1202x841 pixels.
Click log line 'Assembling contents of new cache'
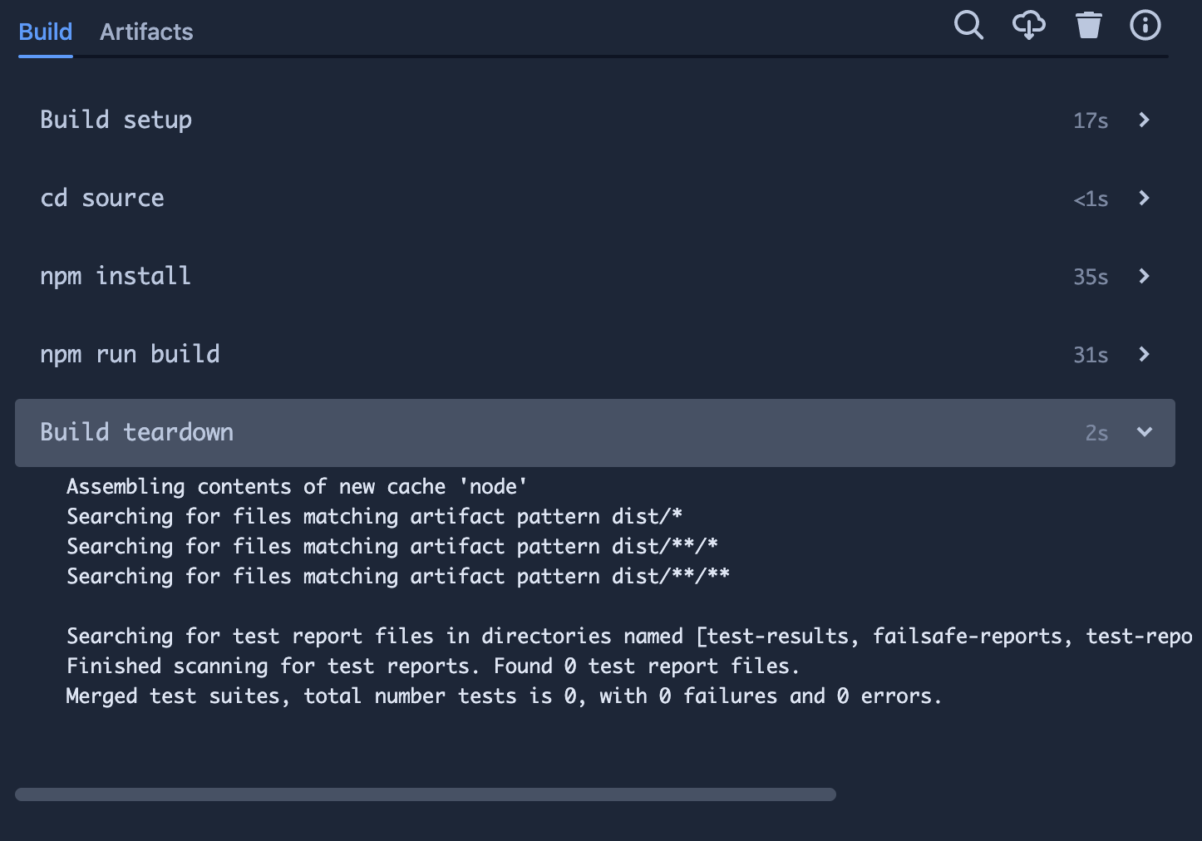coord(297,487)
